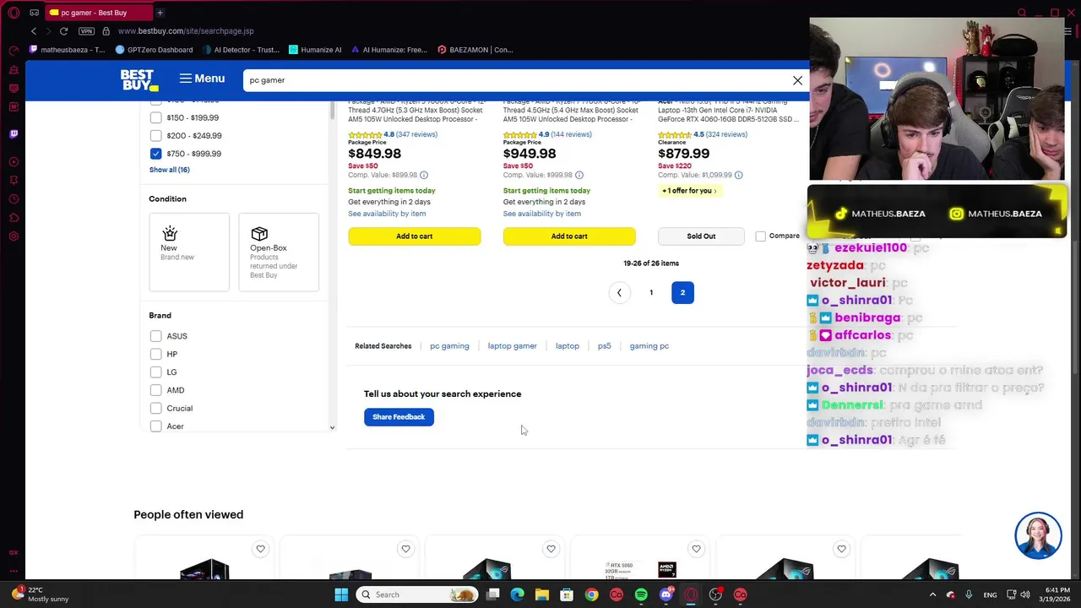Go back with browser back arrow
This screenshot has width=1081, height=608.
[x=34, y=31]
